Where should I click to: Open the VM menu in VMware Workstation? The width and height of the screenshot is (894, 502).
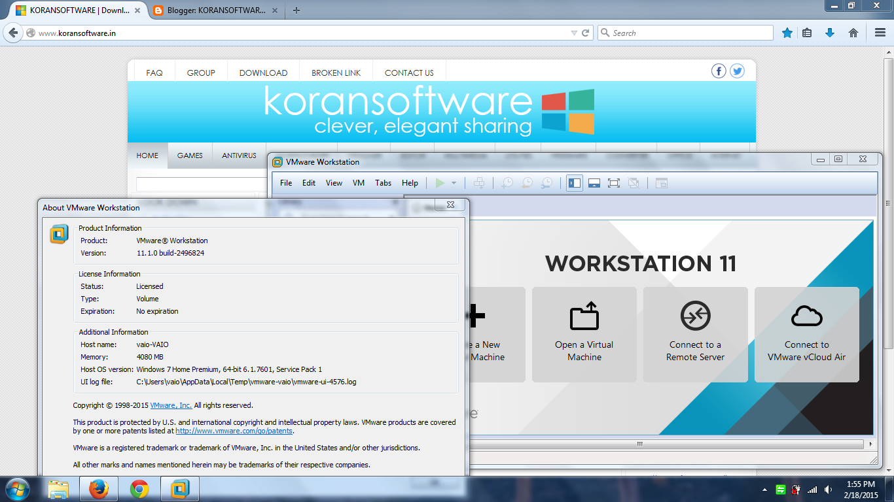[359, 183]
